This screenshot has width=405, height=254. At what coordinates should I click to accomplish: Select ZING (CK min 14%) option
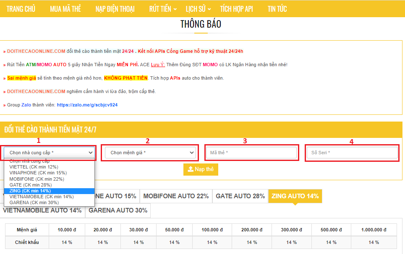tap(50, 191)
